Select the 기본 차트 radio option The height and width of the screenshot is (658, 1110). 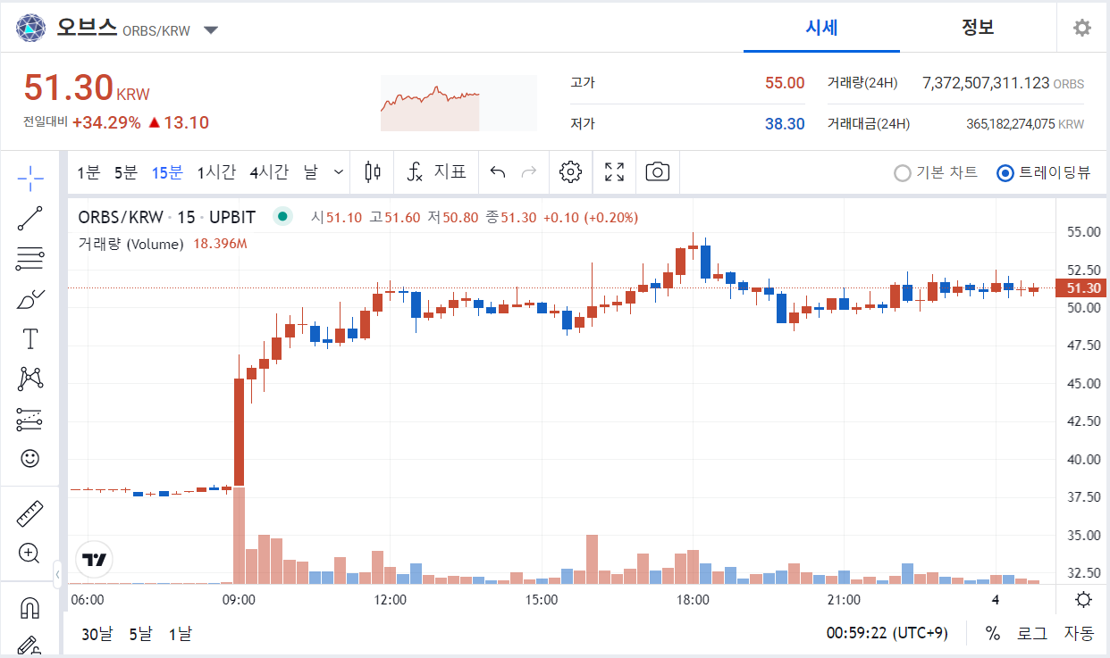point(936,173)
